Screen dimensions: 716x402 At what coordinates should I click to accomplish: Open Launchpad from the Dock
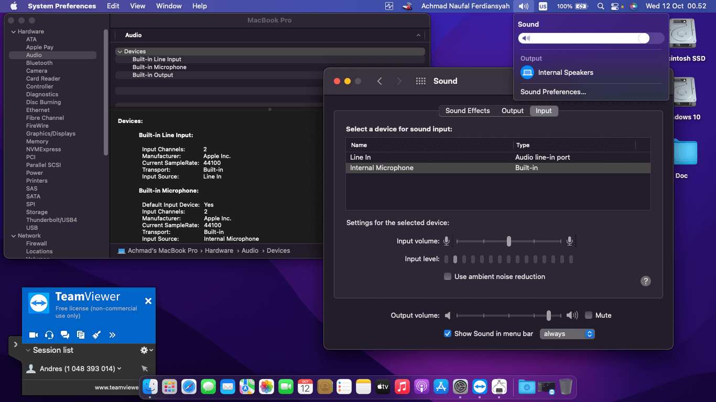pos(169,387)
